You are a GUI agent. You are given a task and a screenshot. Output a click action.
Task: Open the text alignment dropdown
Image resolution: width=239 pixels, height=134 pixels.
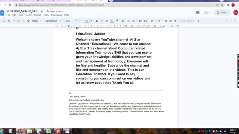(135, 21)
